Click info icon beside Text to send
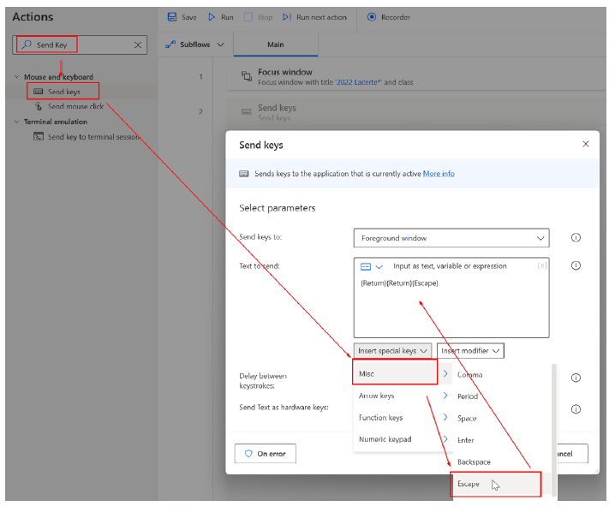 coord(576,266)
